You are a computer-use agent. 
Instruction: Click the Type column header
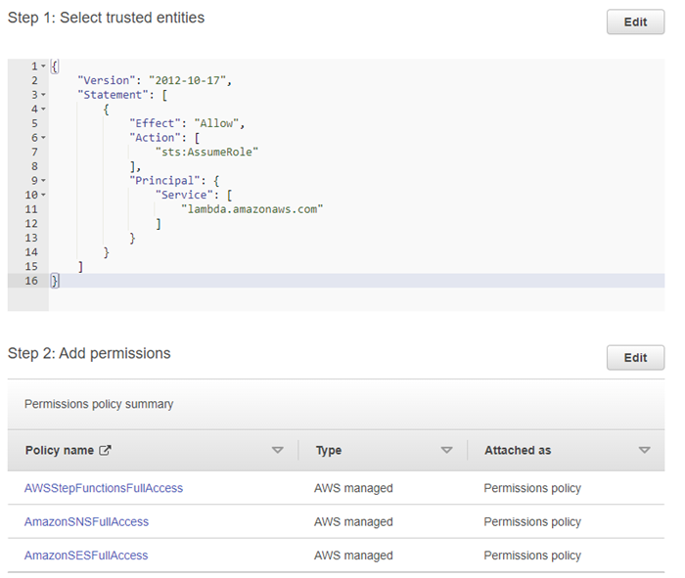tap(328, 451)
